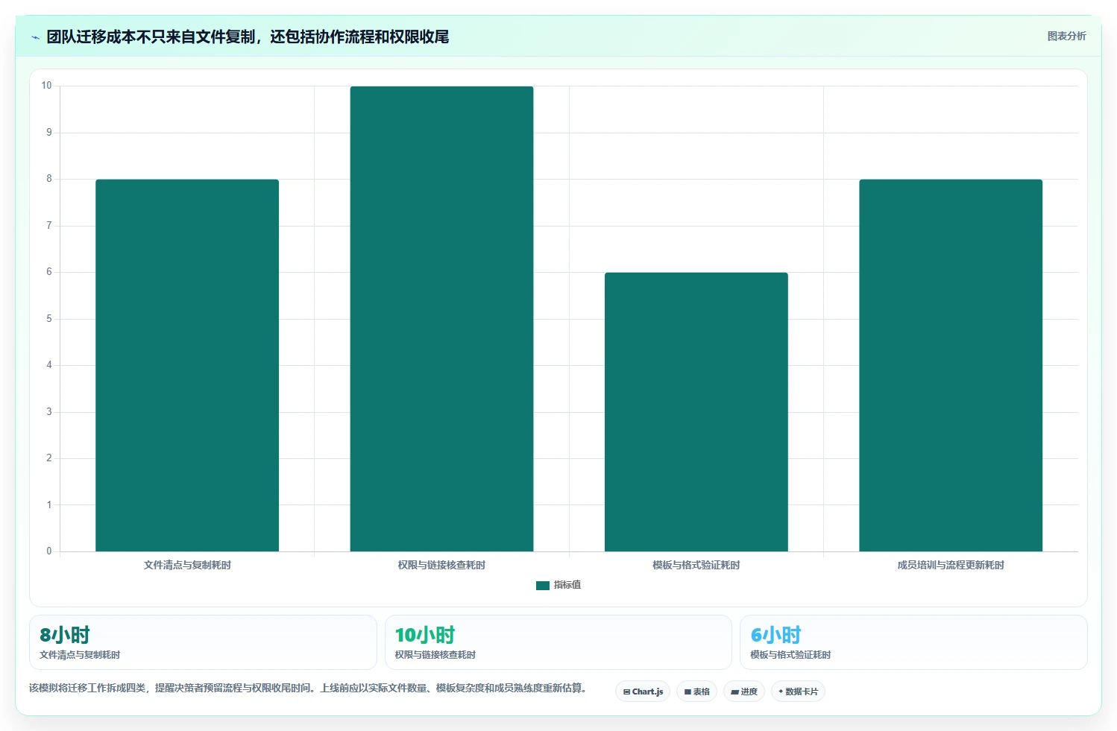This screenshot has width=1117, height=731.
Task: Toggle the 指标值 legend color swatch
Action: [x=543, y=586]
